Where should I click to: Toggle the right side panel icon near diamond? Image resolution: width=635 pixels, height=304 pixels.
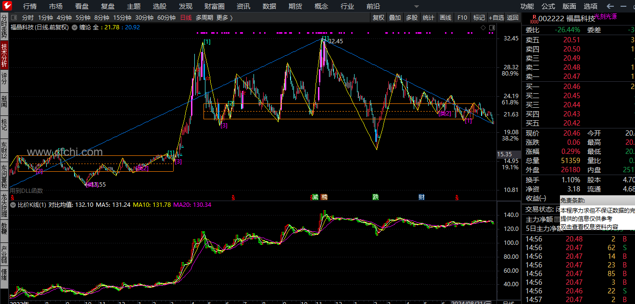point(492,27)
